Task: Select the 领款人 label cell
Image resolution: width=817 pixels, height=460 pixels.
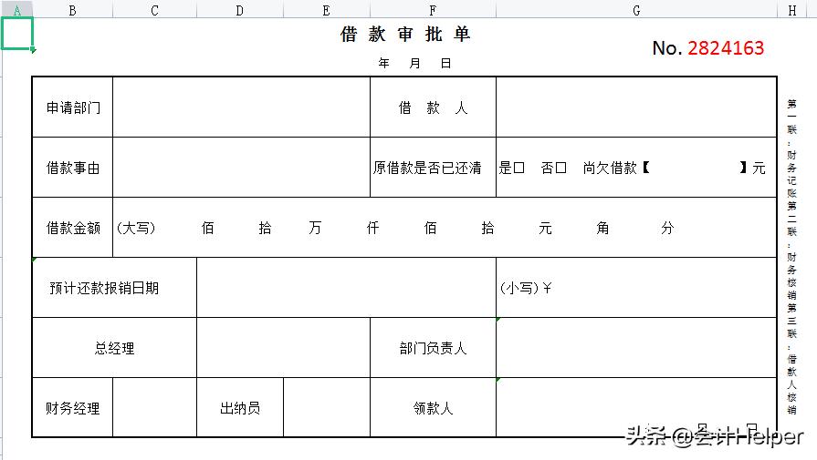Action: click(x=433, y=407)
